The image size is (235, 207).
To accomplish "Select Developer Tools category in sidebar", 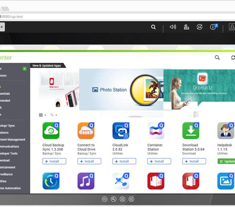I will pos(9,153).
